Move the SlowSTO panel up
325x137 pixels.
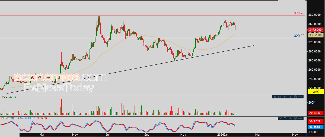[x=290, y=118]
